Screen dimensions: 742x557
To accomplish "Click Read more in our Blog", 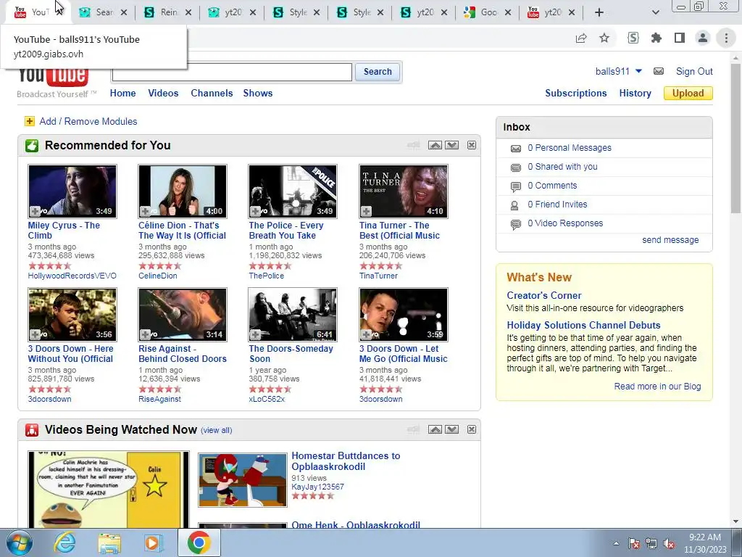I will click(x=657, y=387).
